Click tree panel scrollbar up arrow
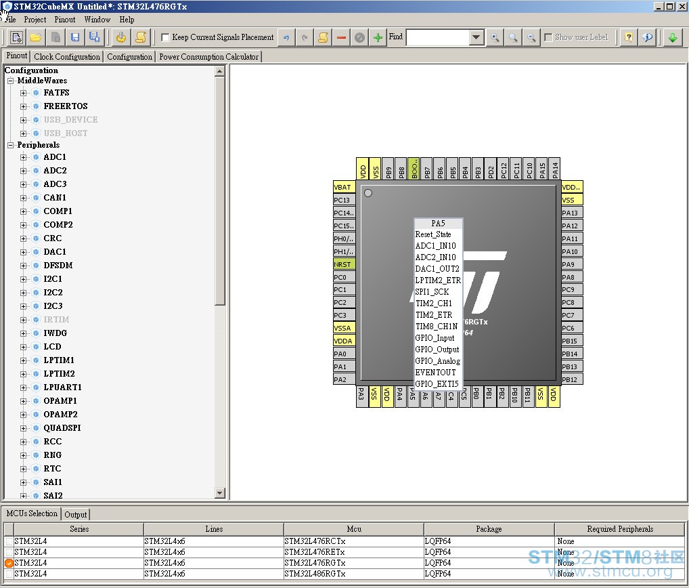689x588 pixels. click(220, 71)
